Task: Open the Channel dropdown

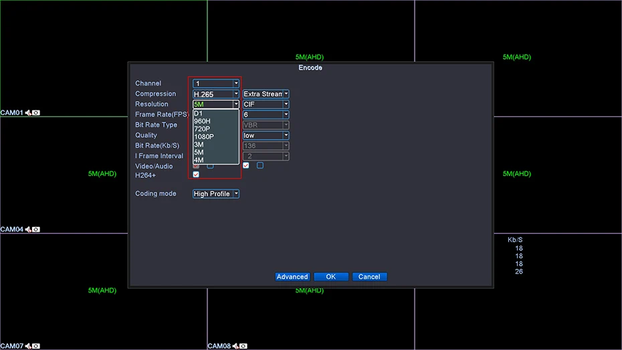Action: [x=216, y=84]
